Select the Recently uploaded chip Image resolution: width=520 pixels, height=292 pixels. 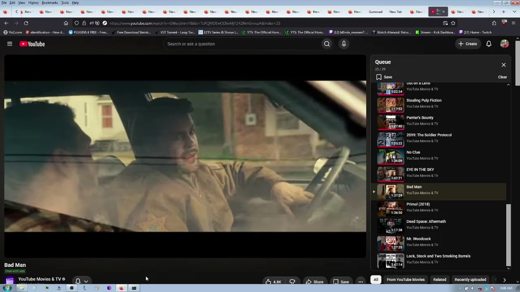[470, 279]
